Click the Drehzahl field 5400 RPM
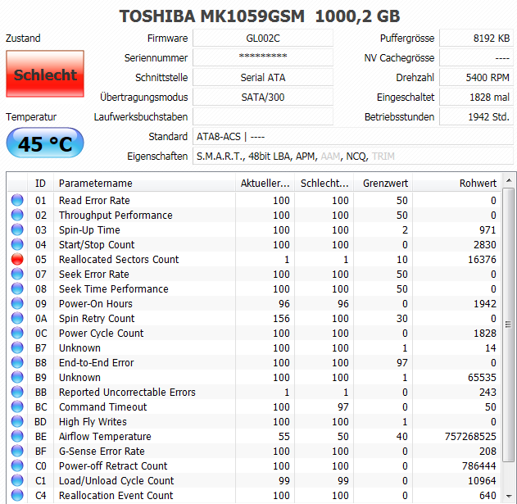Image resolution: width=517 pixels, height=504 pixels. [x=477, y=78]
